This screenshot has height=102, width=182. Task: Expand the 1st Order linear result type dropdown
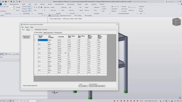pos(14,7)
